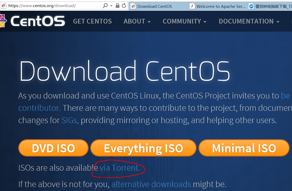Click the security lock icon in address bar
Screen dimensions: 292x191
coord(118,5)
